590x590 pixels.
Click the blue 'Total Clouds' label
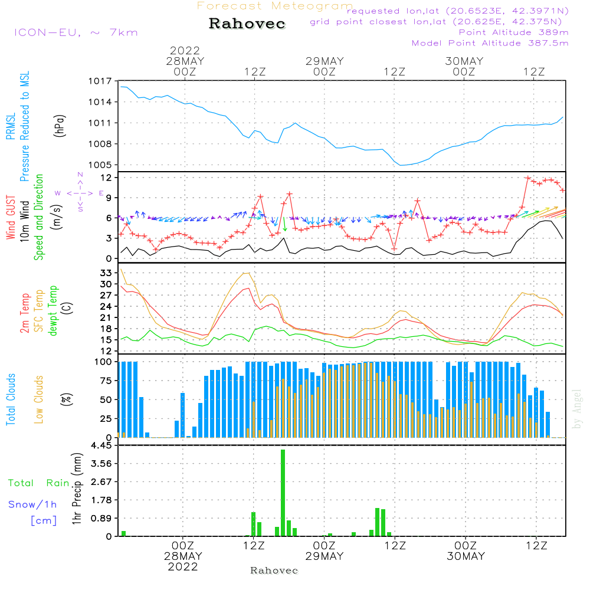[11, 399]
